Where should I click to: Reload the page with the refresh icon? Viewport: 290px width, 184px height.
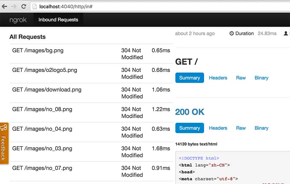coord(23,6)
